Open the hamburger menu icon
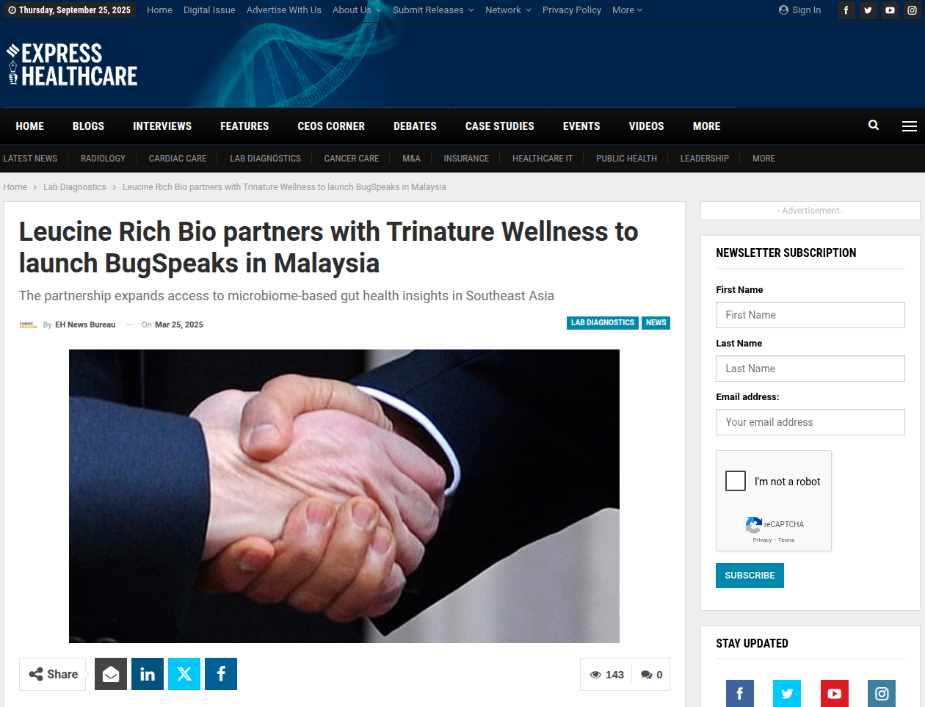Image resolution: width=925 pixels, height=707 pixels. click(x=910, y=126)
